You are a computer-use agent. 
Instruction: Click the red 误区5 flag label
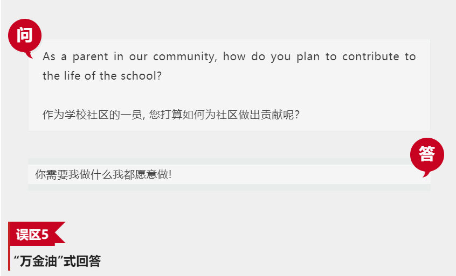click(x=32, y=235)
